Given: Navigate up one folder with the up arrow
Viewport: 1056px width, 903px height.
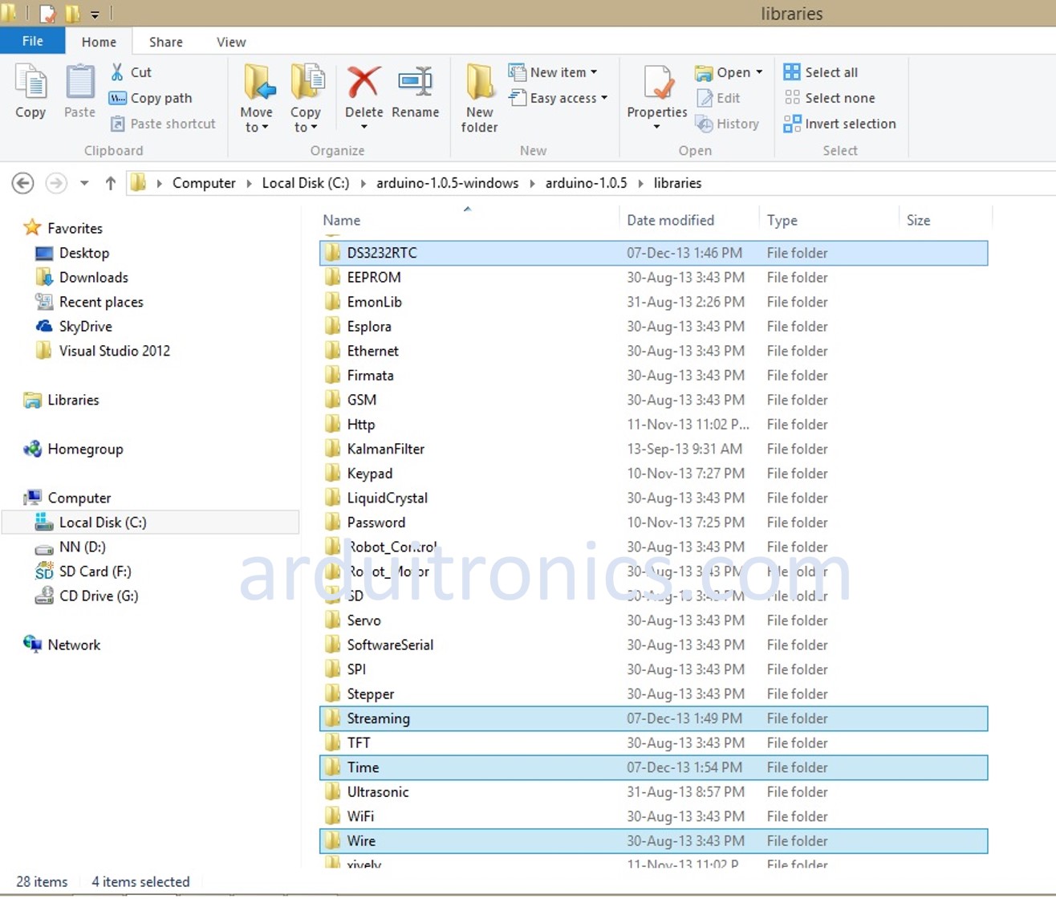Looking at the screenshot, I should (x=111, y=183).
